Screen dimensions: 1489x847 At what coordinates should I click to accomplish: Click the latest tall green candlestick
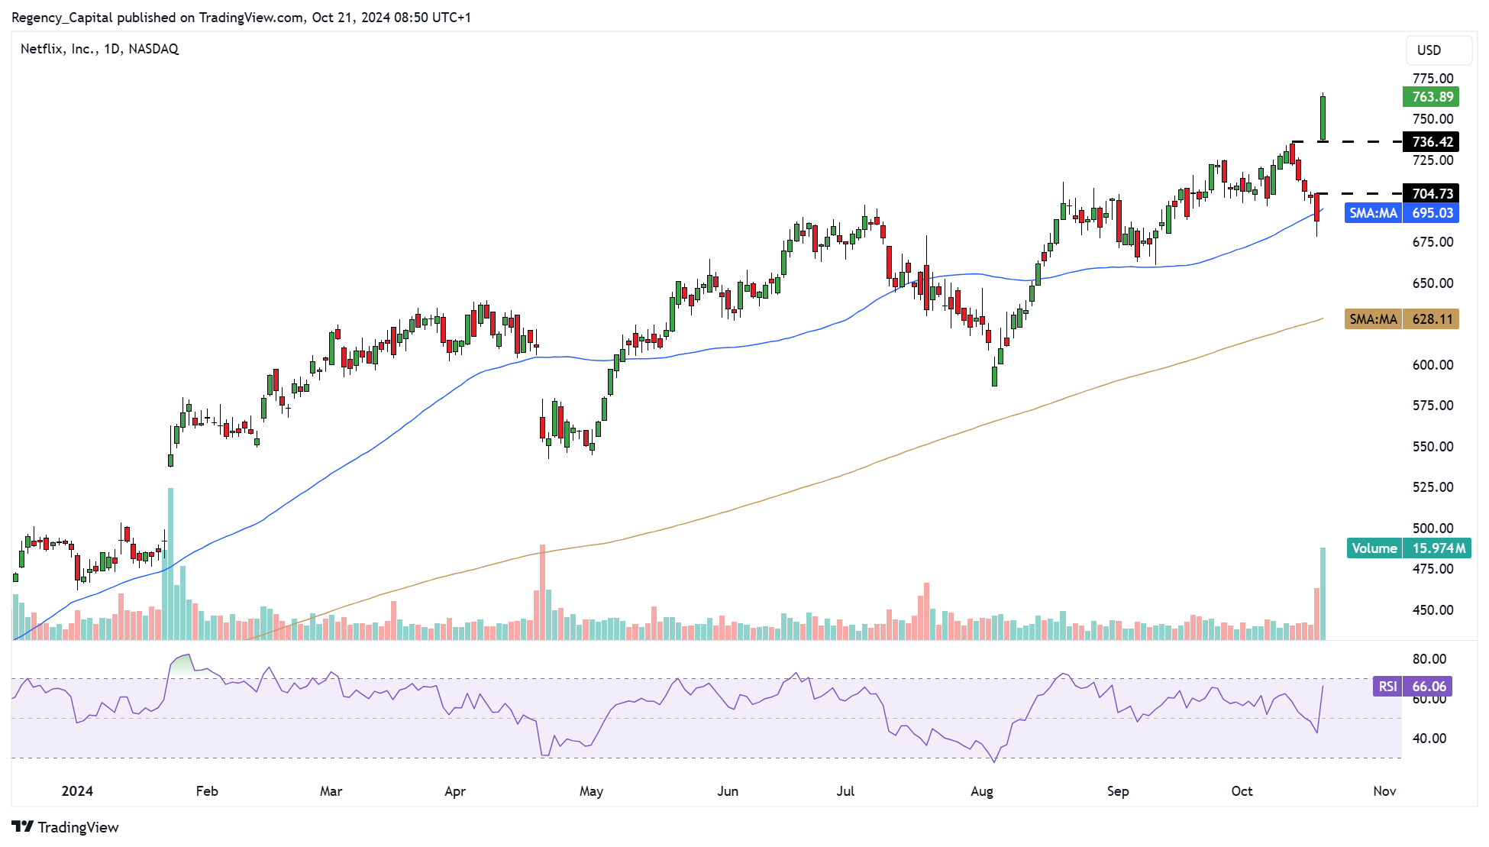1323,118
